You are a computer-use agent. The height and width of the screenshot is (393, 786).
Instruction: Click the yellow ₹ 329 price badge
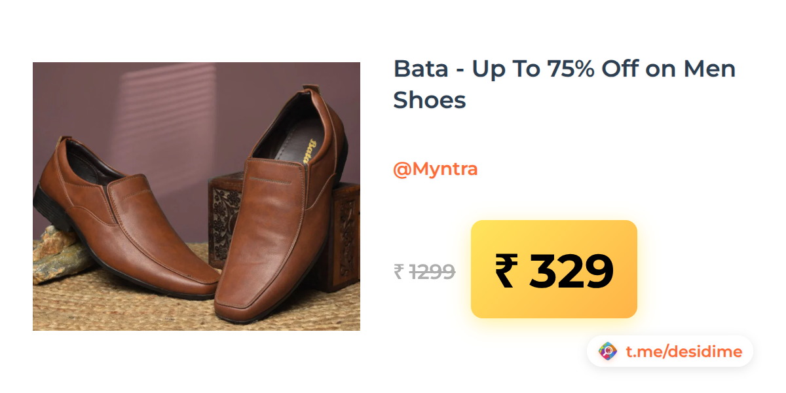point(553,269)
